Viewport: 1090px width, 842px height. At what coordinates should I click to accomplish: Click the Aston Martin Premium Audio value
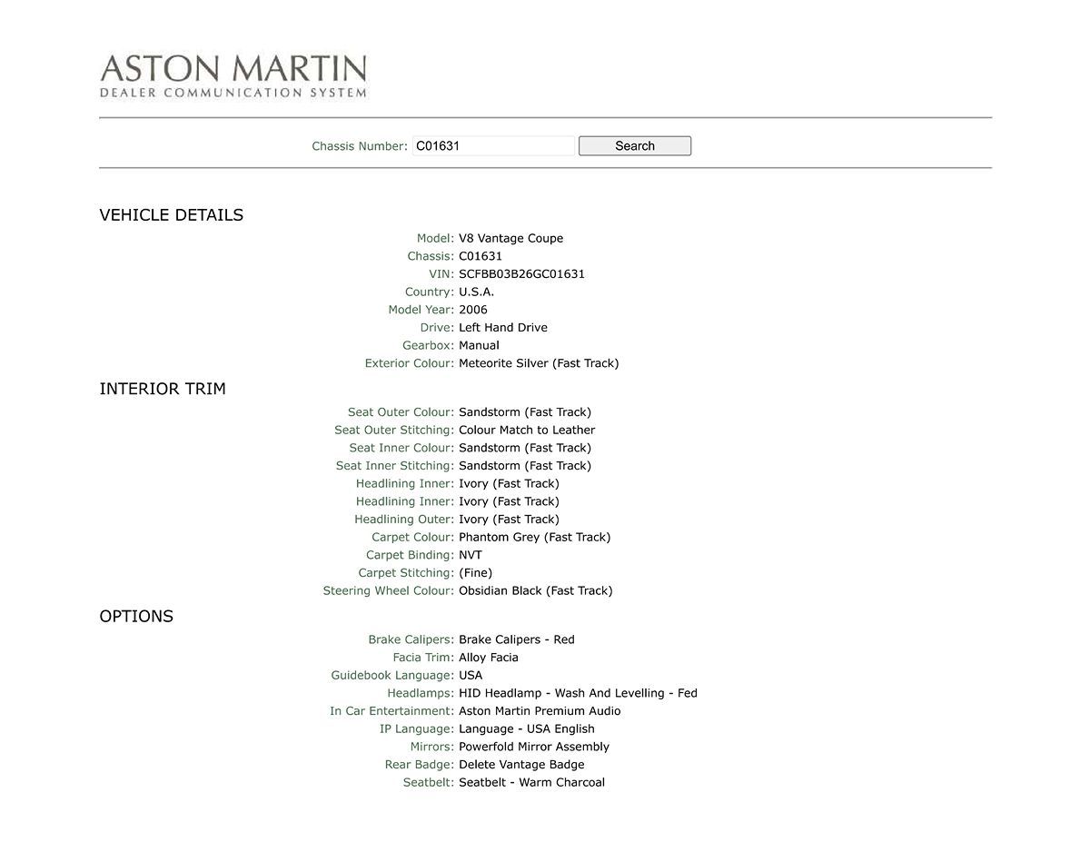click(540, 711)
